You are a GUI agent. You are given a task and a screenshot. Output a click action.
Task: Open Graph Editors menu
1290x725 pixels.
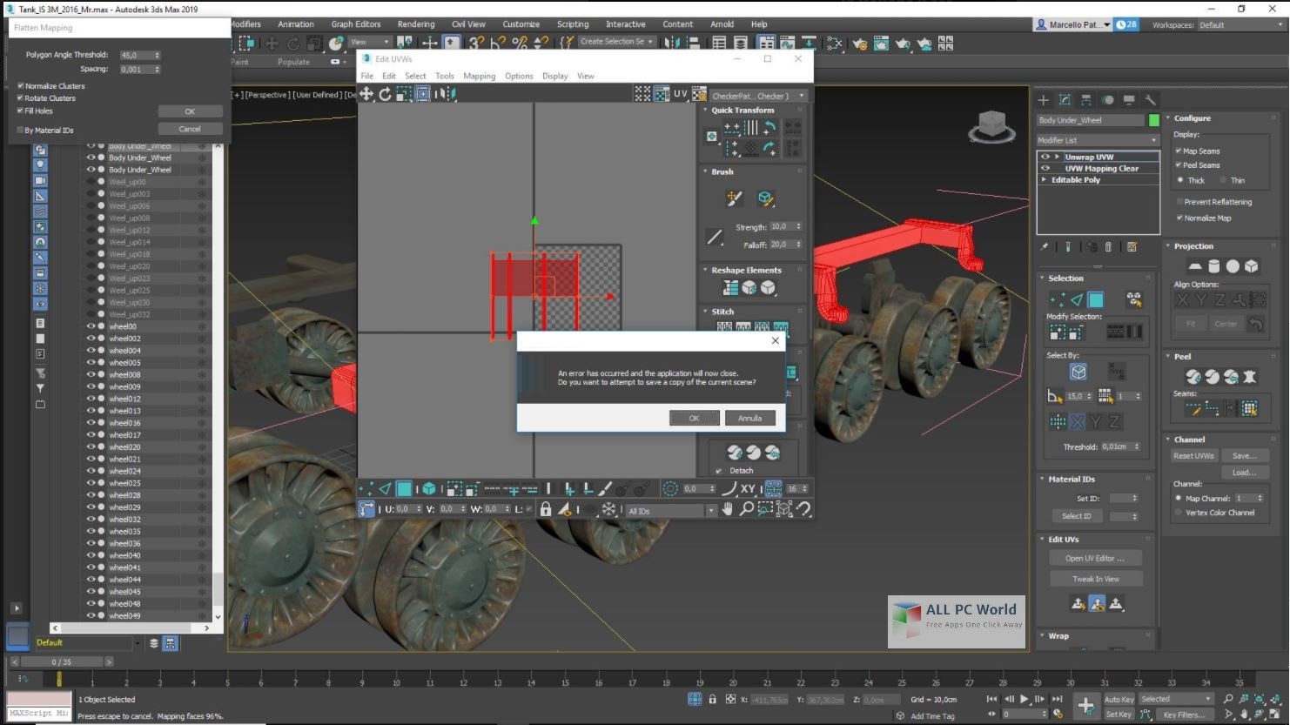coord(356,24)
